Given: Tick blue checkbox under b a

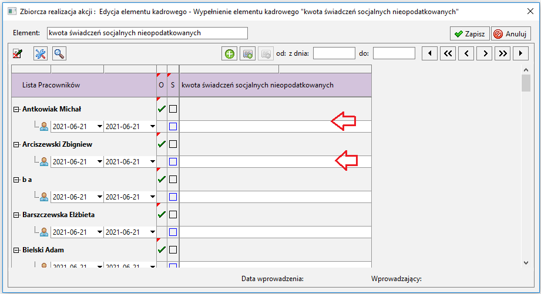Looking at the screenshot, I should point(173,197).
